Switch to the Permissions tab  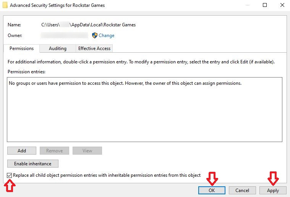point(22,48)
